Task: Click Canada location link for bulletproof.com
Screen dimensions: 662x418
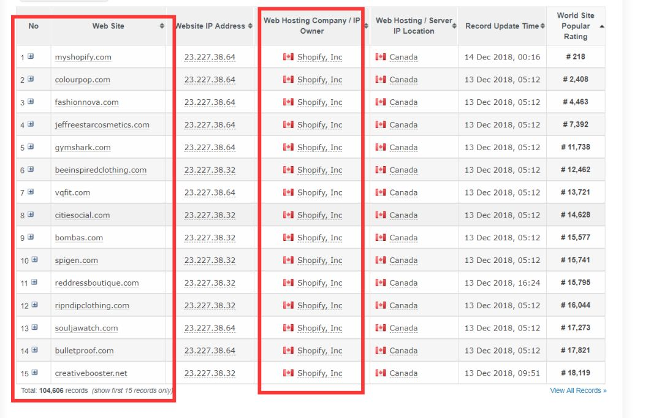Action: [403, 351]
